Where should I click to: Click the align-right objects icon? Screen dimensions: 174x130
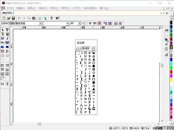point(7,65)
